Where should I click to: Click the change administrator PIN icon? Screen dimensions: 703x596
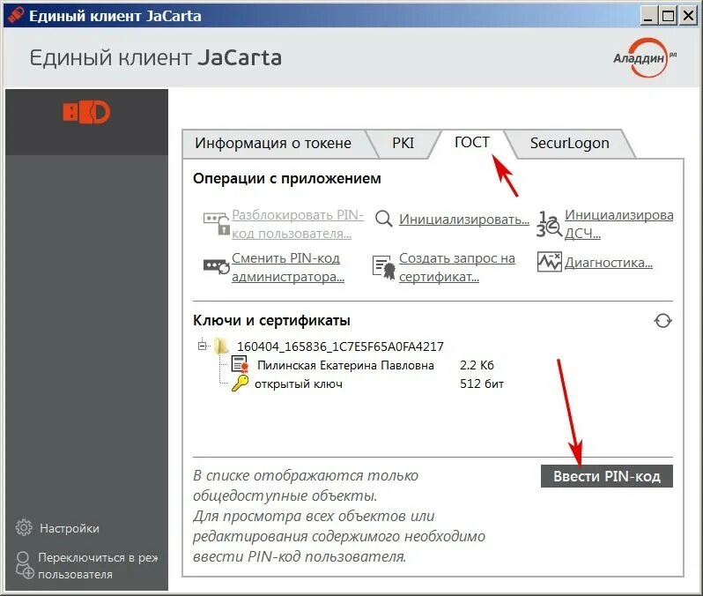pyautogui.click(x=217, y=266)
